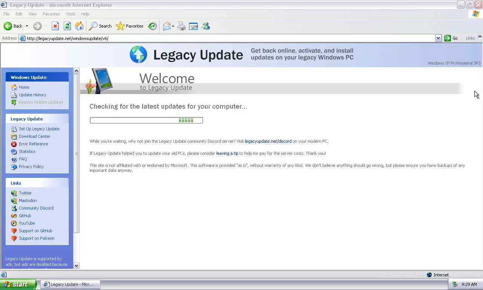
Task: Go back with the Back arrow button
Action: click(13, 26)
